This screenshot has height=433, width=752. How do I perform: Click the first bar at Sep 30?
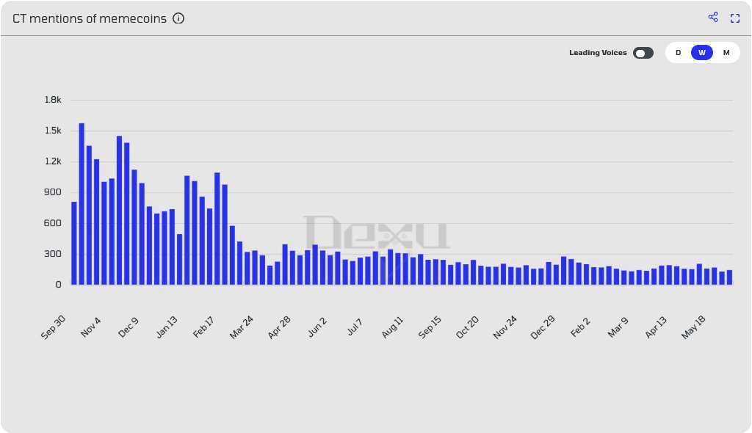point(74,243)
